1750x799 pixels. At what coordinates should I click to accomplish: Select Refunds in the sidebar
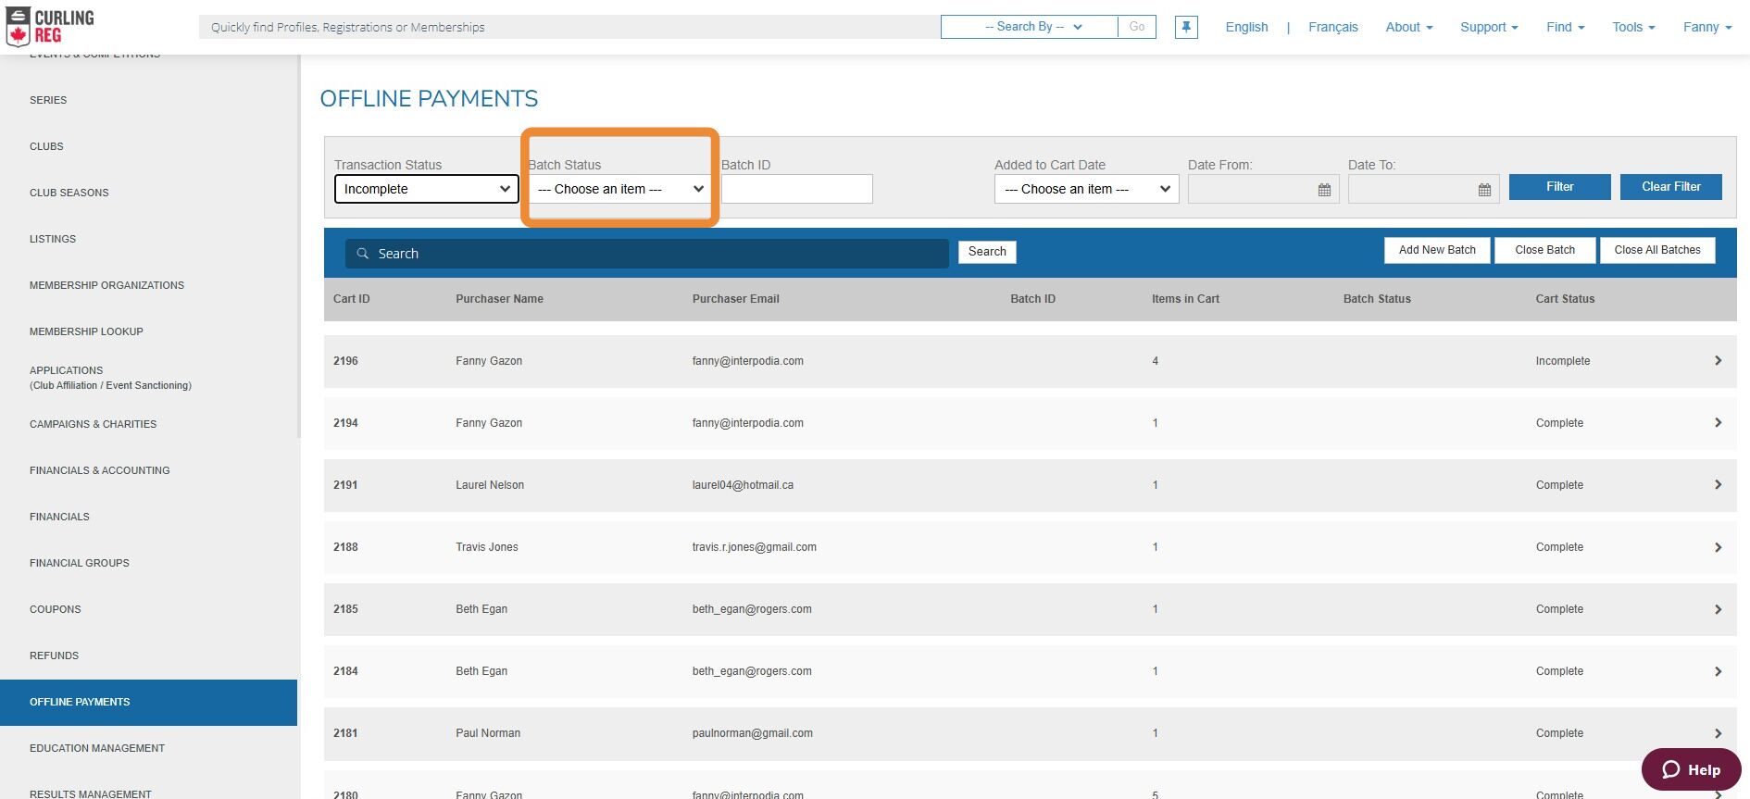click(x=55, y=655)
